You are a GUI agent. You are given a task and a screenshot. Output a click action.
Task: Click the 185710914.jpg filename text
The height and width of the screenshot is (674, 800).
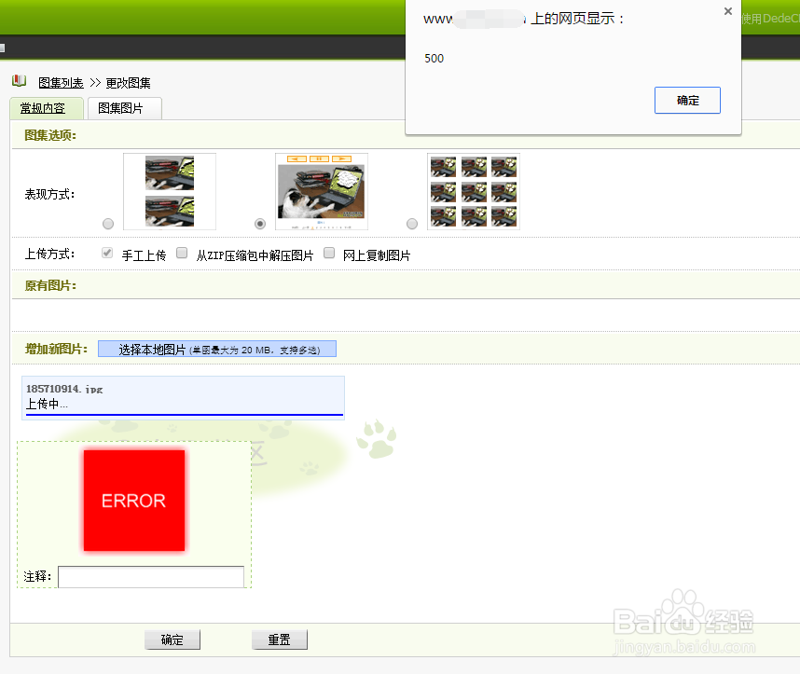pyautogui.click(x=64, y=389)
